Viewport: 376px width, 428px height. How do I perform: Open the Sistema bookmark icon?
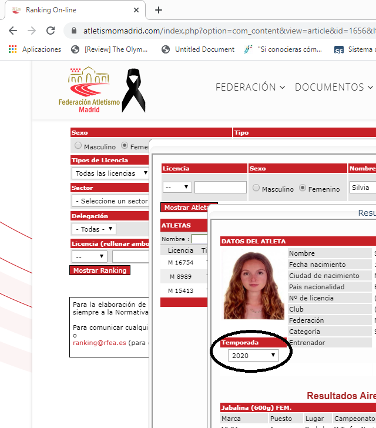(338, 49)
